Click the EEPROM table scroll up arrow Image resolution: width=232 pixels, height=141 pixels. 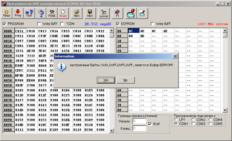click(225, 31)
